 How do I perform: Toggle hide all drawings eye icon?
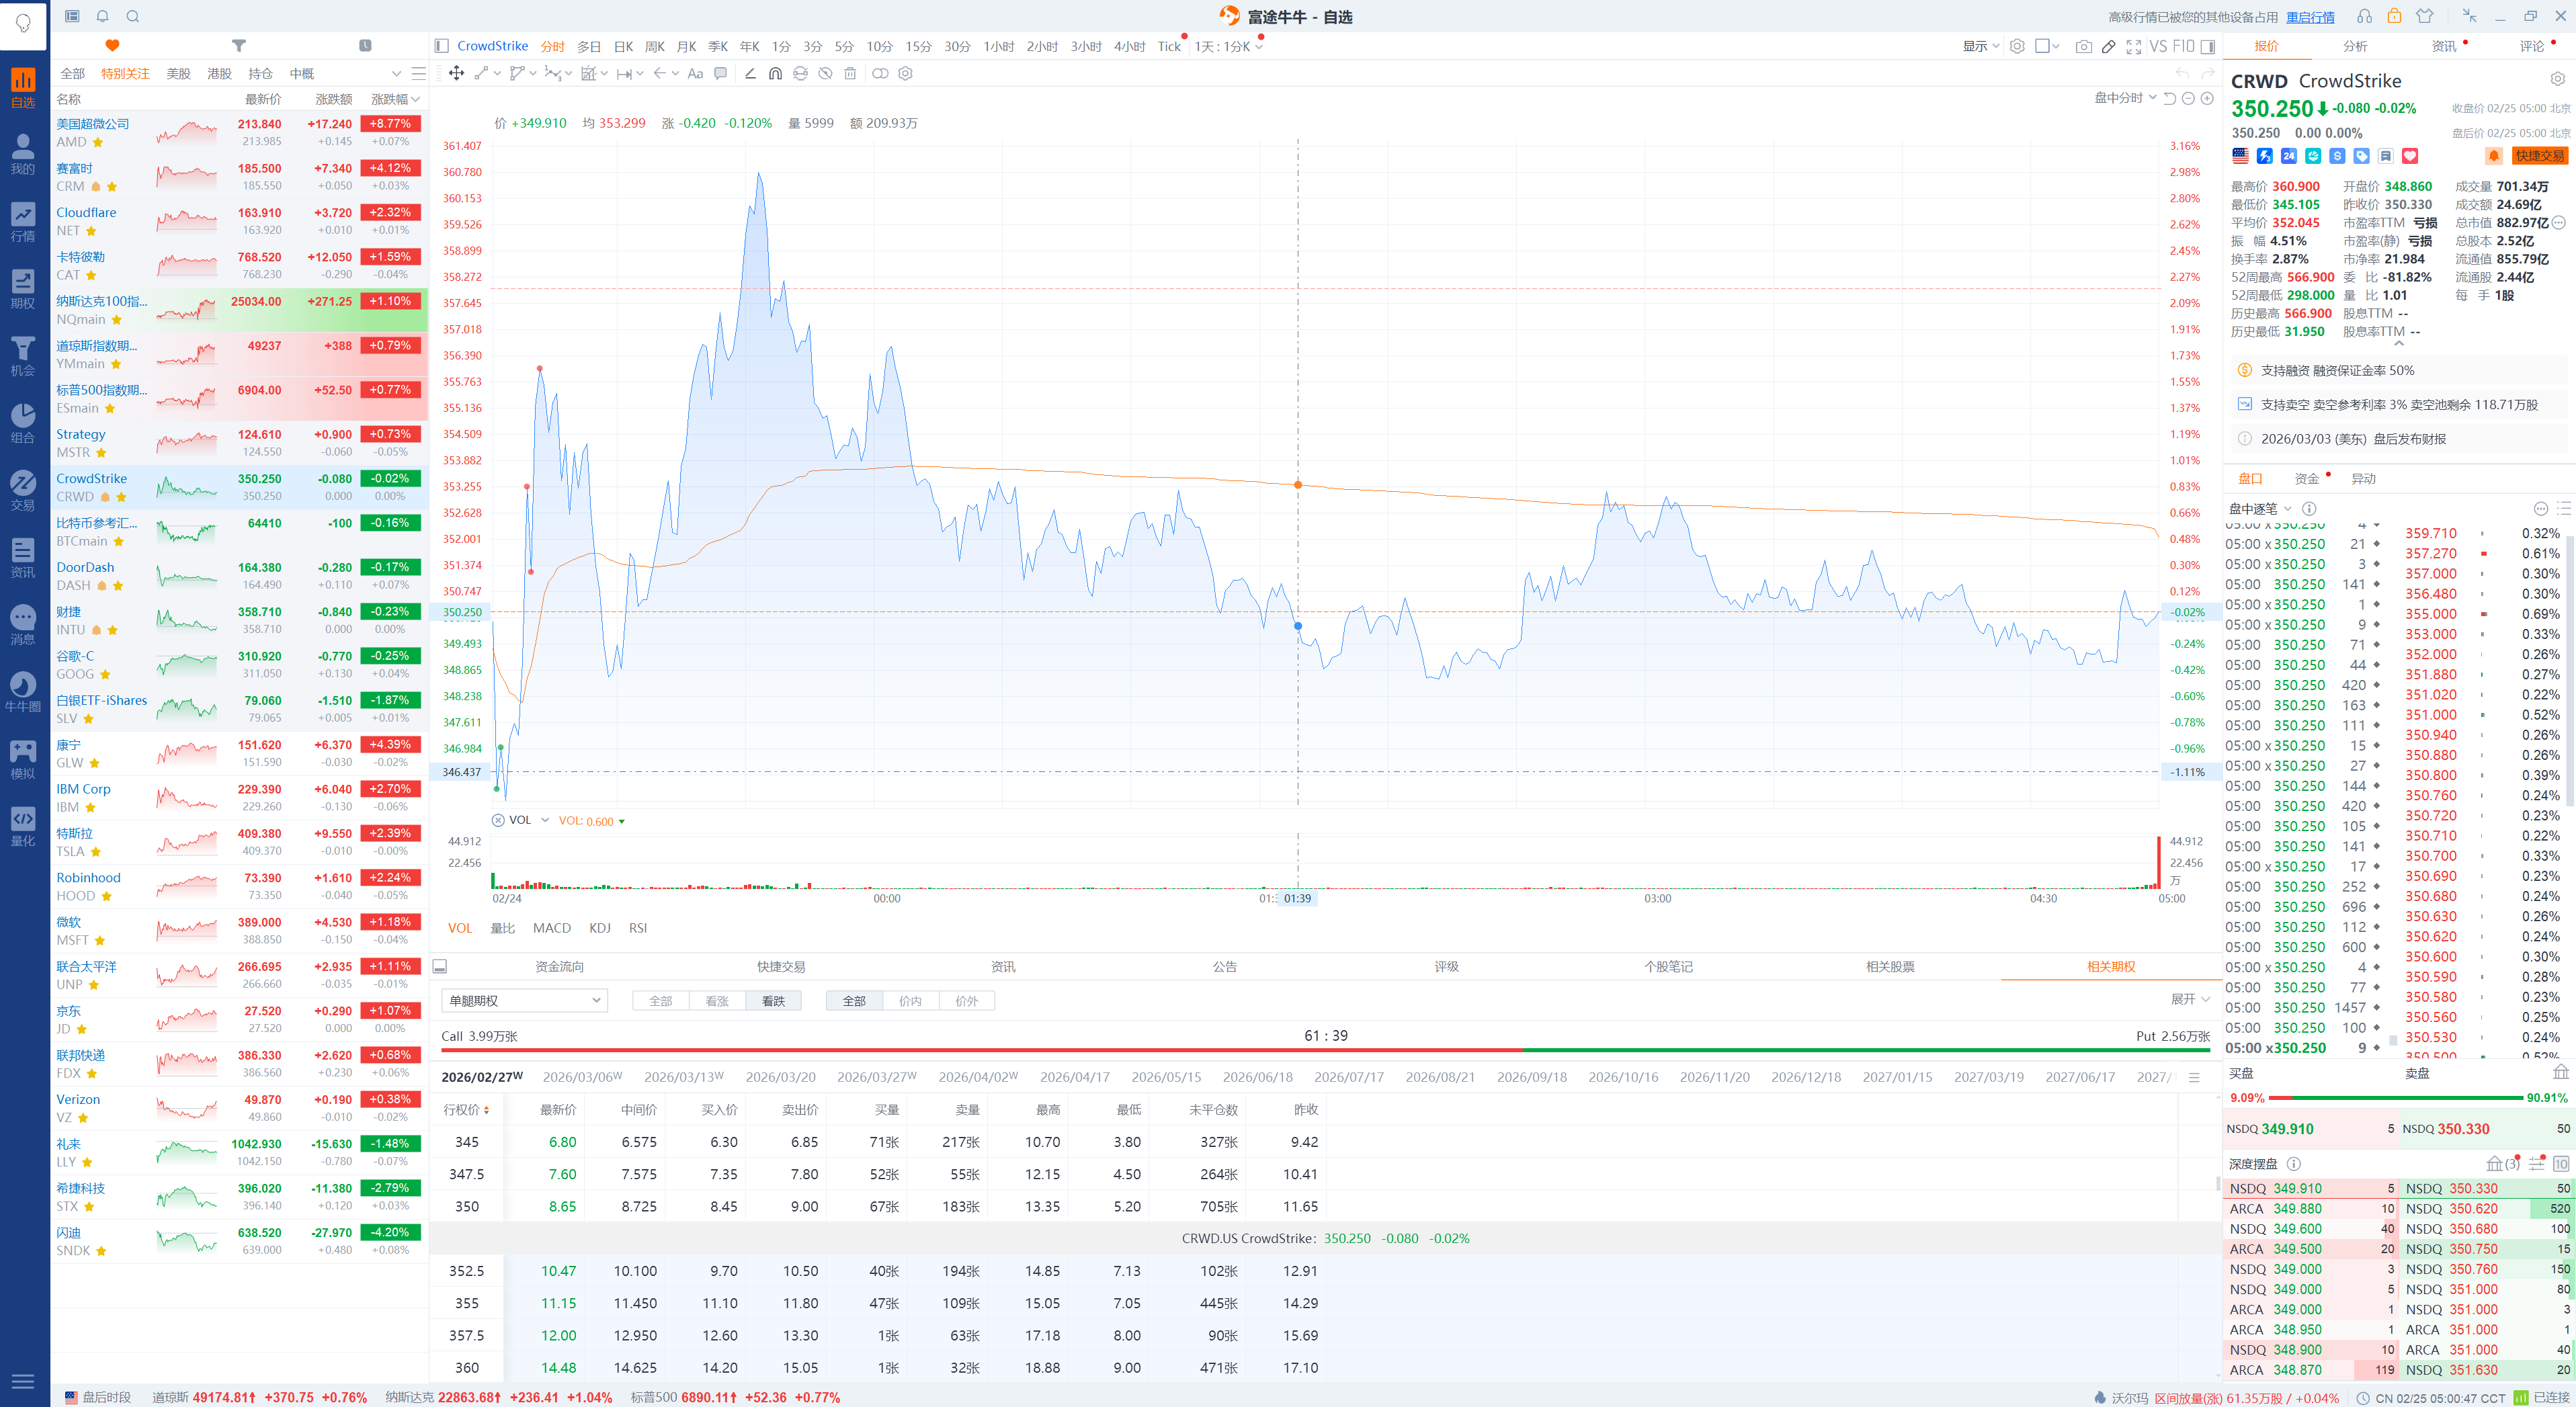point(825,73)
